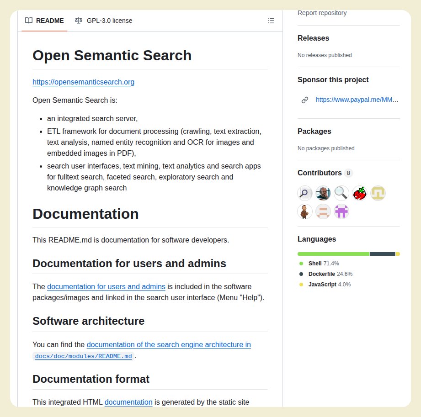Open docs/doc/modules/README.md code link
This screenshot has height=417, width=421.
84,356
